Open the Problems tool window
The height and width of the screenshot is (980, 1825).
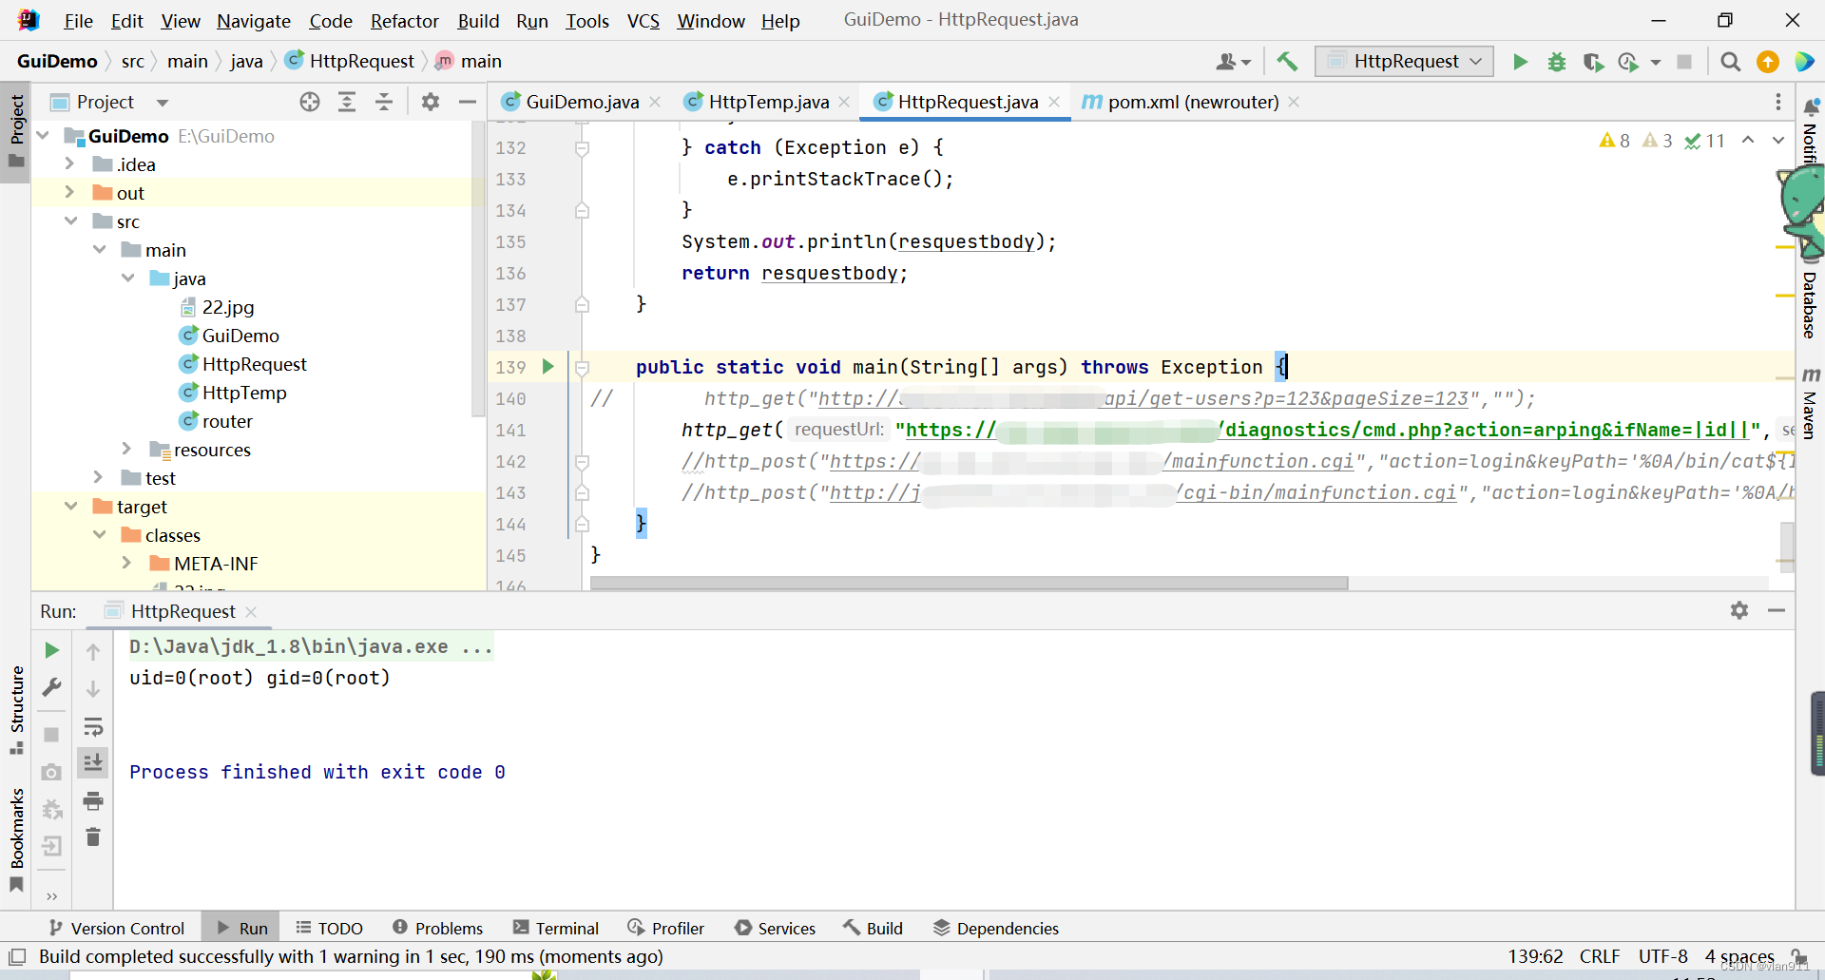coord(438,929)
